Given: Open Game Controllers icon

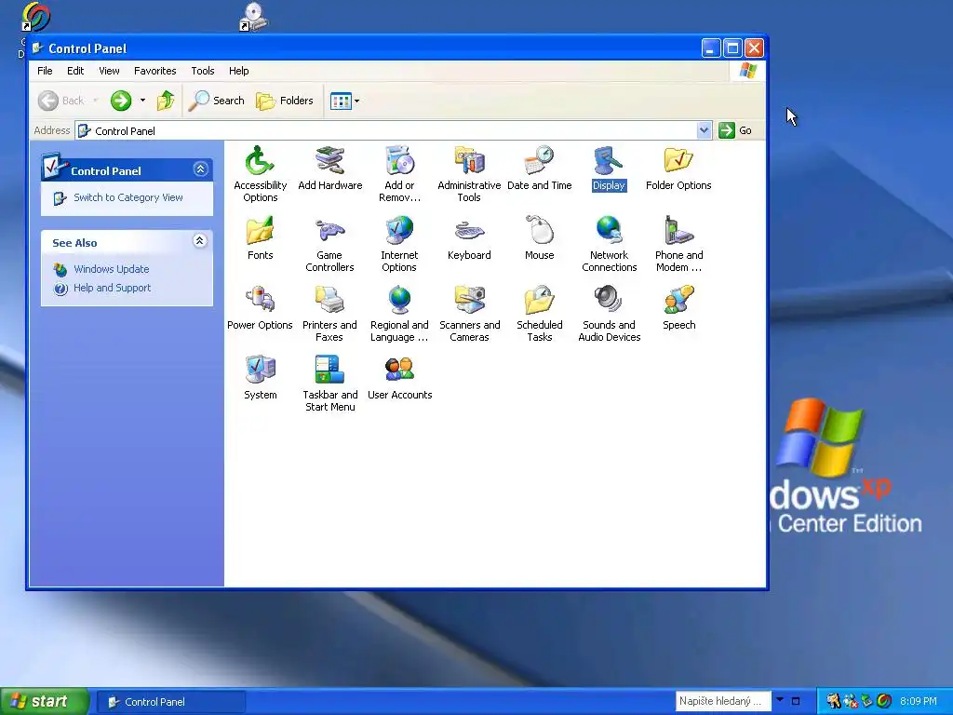Looking at the screenshot, I should (x=330, y=243).
